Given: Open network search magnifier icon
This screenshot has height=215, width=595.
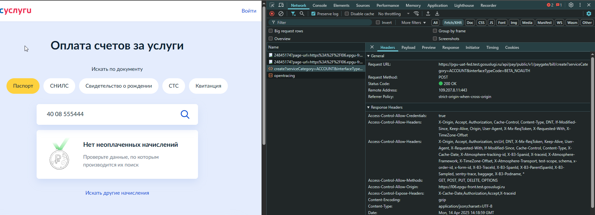Looking at the screenshot, I should [302, 14].
